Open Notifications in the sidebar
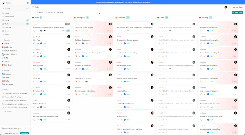The width and height of the screenshot is (245, 135). pos(9,17)
